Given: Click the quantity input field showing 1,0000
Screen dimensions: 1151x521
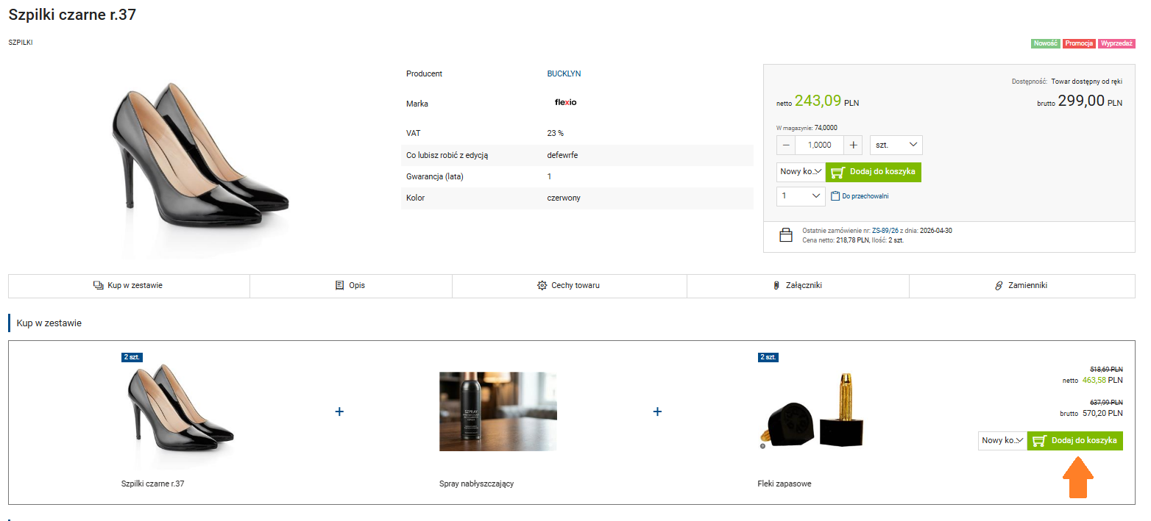Looking at the screenshot, I should (820, 145).
